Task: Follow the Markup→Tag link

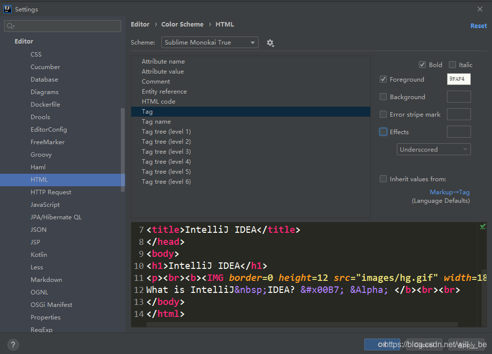Action: tap(449, 192)
